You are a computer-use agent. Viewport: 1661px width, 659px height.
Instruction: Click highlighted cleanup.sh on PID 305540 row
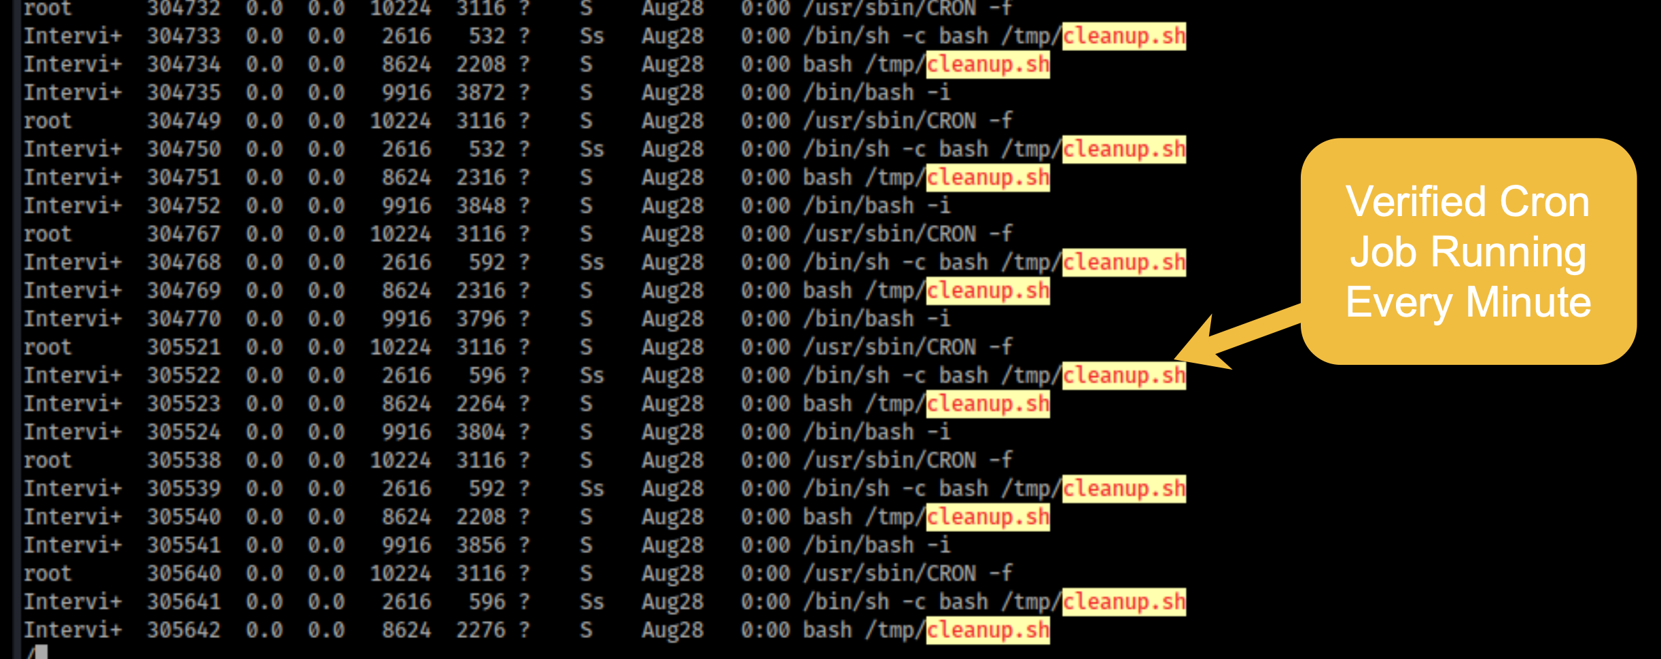[987, 517]
